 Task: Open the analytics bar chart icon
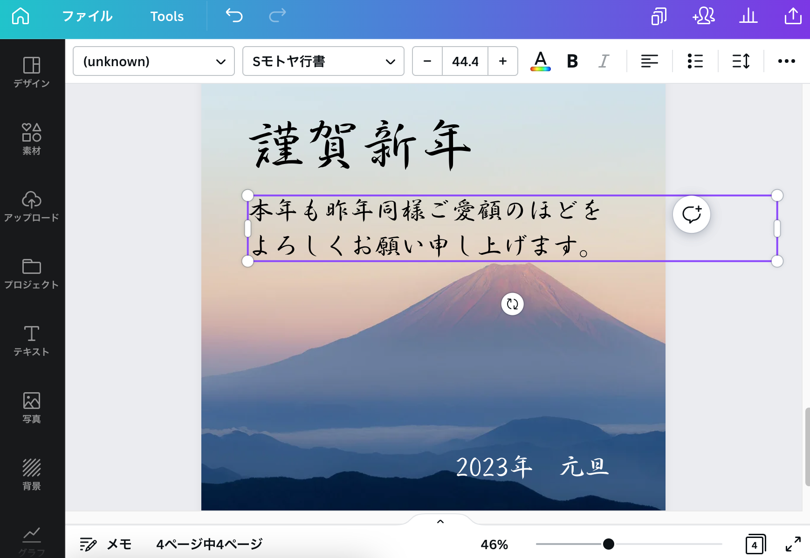748,16
